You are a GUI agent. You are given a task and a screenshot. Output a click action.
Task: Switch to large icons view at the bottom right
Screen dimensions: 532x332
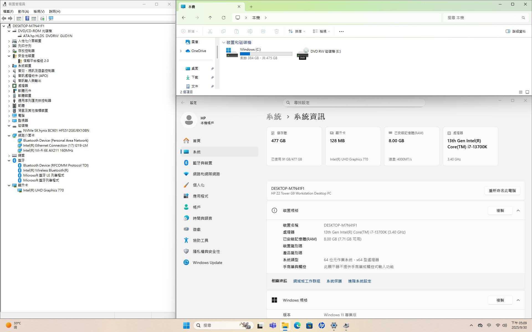tap(527, 92)
